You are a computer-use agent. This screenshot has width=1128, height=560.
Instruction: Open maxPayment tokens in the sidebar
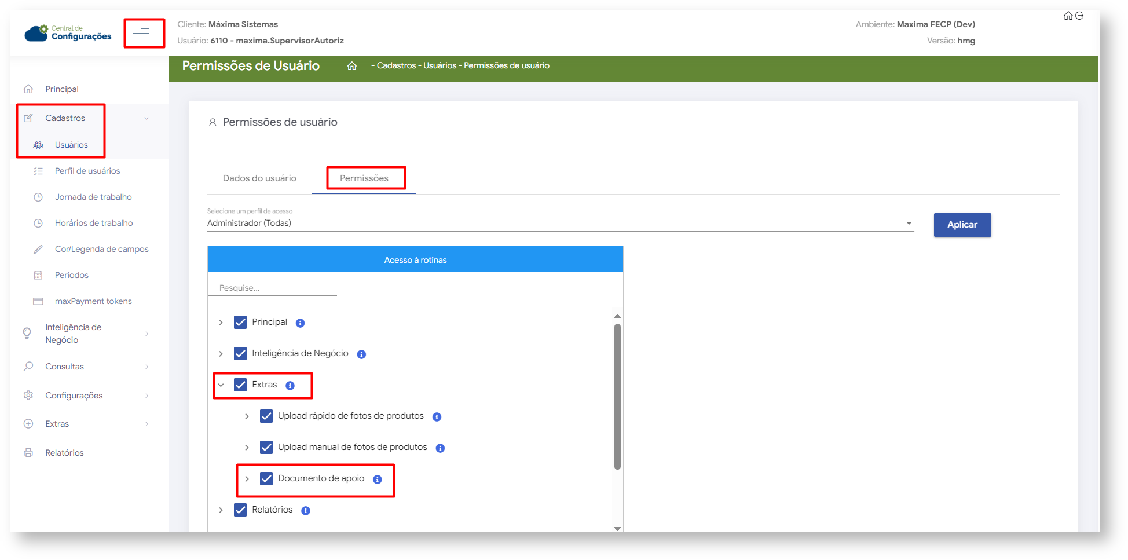(93, 301)
